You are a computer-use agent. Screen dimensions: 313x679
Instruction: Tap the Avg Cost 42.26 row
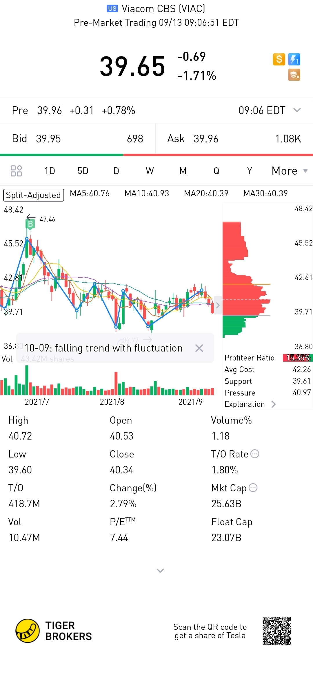point(268,369)
